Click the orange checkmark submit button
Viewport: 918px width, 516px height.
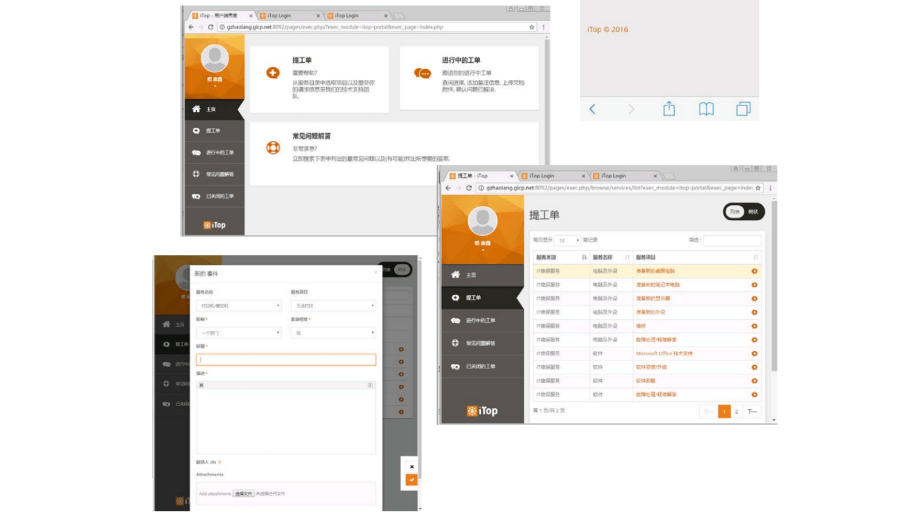pyautogui.click(x=411, y=480)
